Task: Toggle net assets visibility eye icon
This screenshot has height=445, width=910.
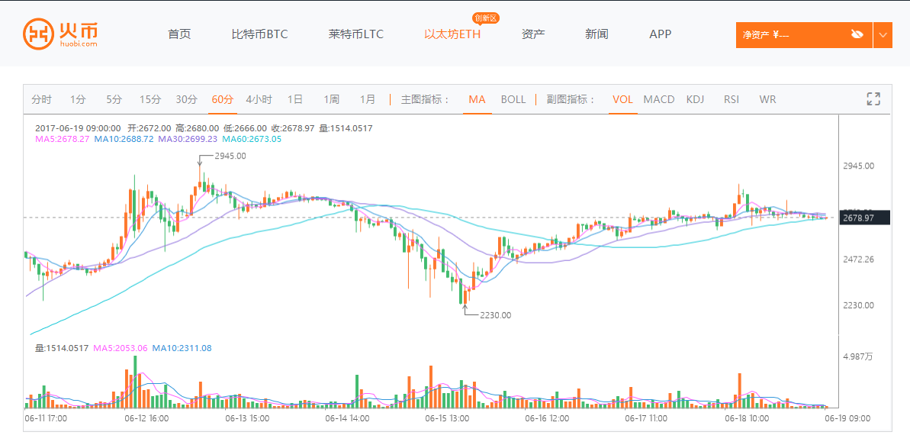Action: (x=857, y=34)
